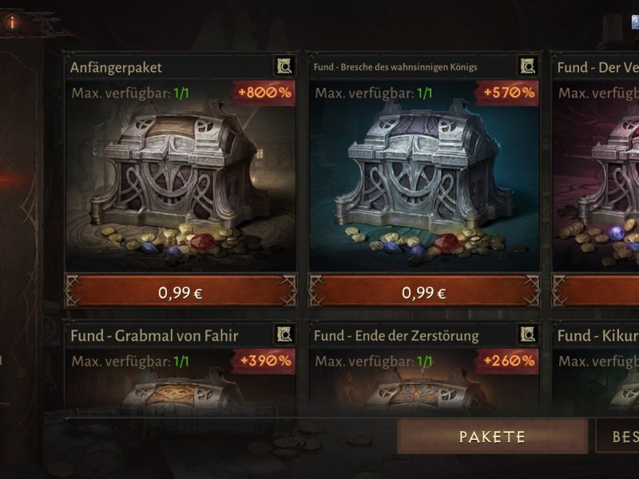The width and height of the screenshot is (639, 479).
Task: View details icon for Grabmal von Fahir
Action: pos(284,335)
